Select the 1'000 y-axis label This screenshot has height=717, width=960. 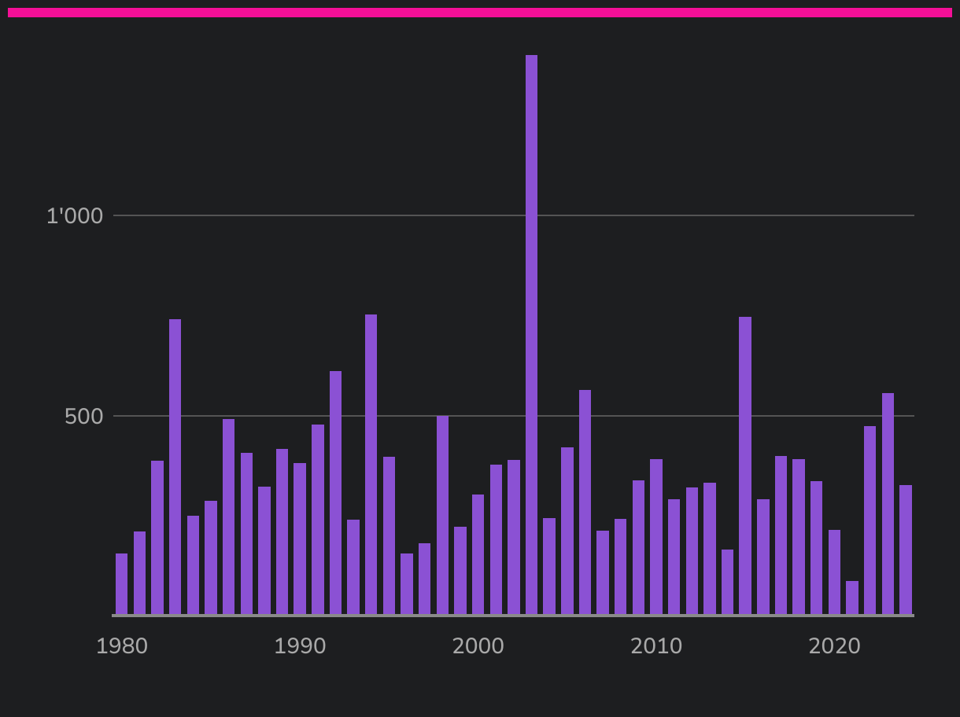click(x=75, y=216)
